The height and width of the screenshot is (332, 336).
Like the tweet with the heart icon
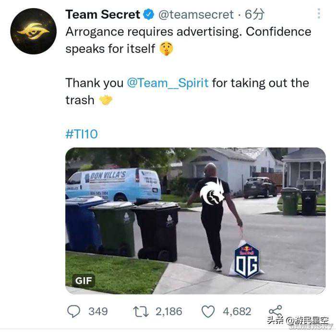click(208, 311)
